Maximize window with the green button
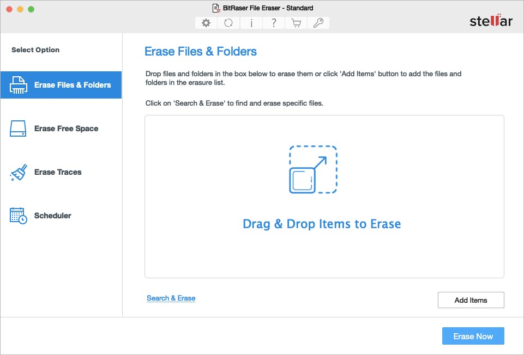This screenshot has width=524, height=355. click(x=31, y=9)
